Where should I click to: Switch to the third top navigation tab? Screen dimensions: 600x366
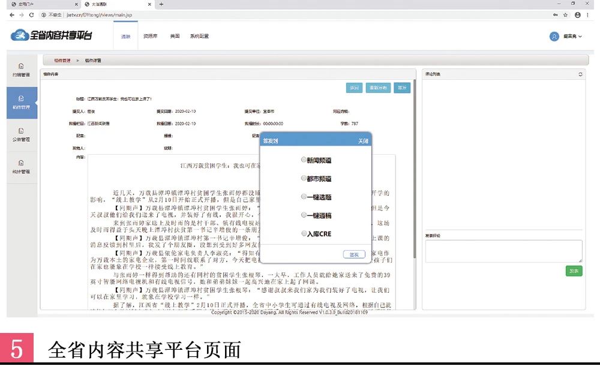coord(175,36)
